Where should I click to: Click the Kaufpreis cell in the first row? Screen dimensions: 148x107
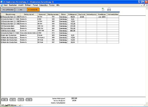[82, 17]
